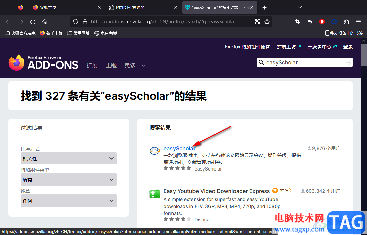Open the 常用网址 bookmark folder
367x235 pixels.
tap(78, 33)
